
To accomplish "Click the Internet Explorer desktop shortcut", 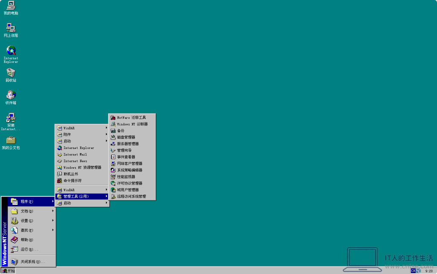I will tap(11, 55).
